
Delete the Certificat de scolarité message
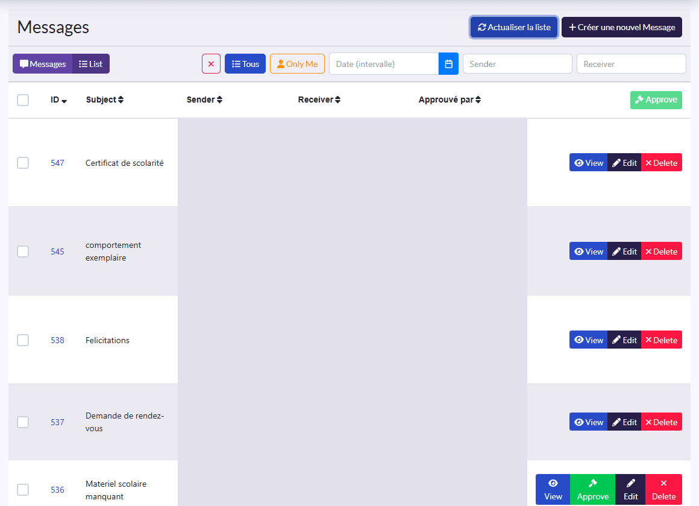[x=662, y=163]
